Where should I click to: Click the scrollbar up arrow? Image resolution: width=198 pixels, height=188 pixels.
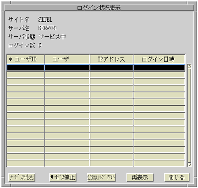(189, 66)
